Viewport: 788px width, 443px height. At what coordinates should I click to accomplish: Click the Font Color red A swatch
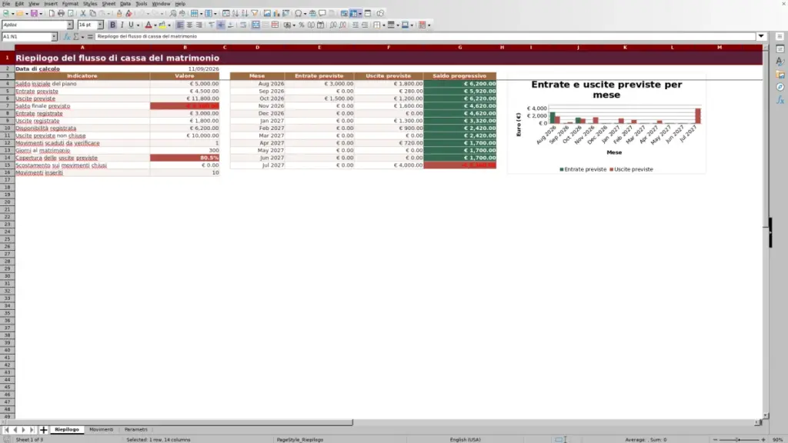click(x=149, y=25)
